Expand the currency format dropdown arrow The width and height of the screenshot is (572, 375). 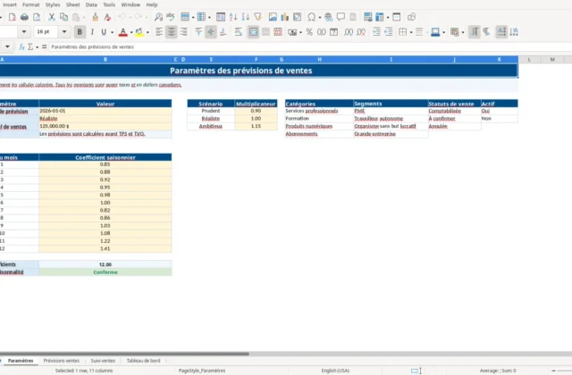[300, 32]
